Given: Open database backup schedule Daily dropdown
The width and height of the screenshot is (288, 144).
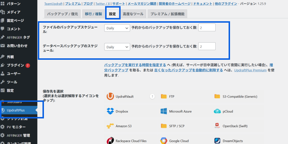Looking at the screenshot, I should [117, 47].
